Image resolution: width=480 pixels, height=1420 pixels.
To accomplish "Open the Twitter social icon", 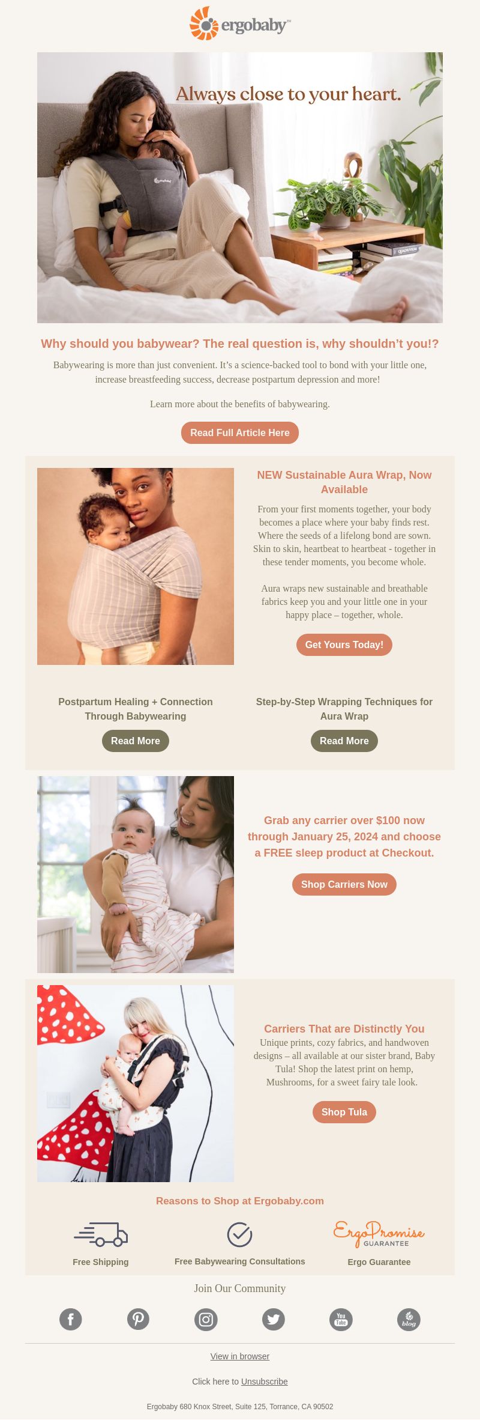I will [274, 1319].
